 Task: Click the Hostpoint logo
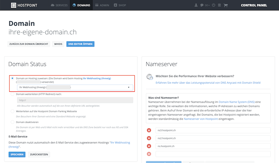(x=24, y=5)
